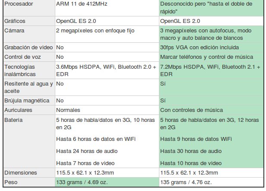Click the "Grabación de video" label
Screen dimensions: 266x191
[x=28, y=47]
